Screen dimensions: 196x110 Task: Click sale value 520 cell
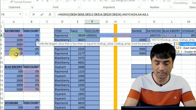pos(77,90)
